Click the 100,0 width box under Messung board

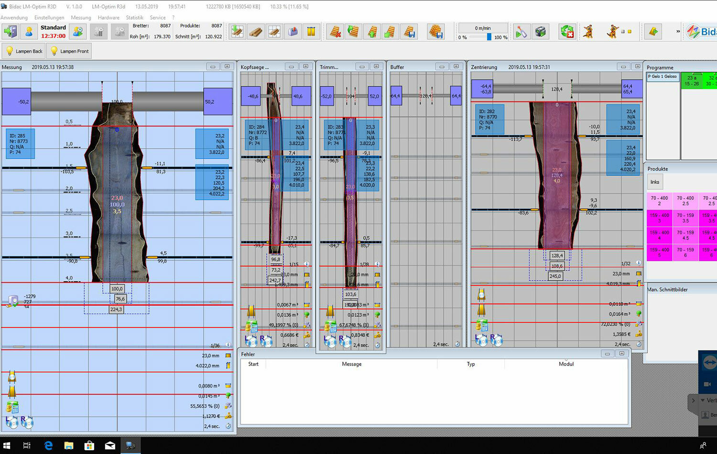coord(117,289)
